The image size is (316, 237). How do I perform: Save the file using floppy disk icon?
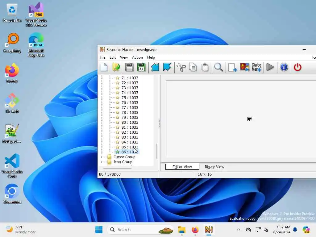(x=129, y=67)
